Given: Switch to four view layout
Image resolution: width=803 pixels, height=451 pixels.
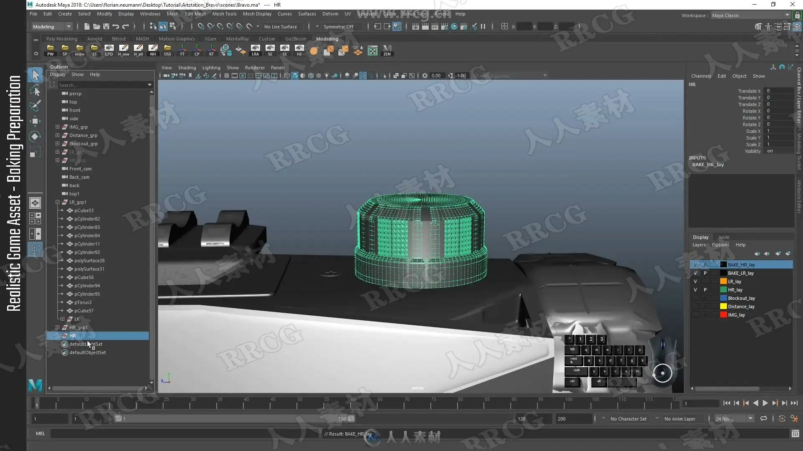Looking at the screenshot, I should [x=35, y=218].
